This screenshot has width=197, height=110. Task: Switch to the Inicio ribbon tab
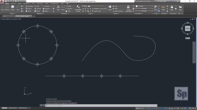click(7, 4)
